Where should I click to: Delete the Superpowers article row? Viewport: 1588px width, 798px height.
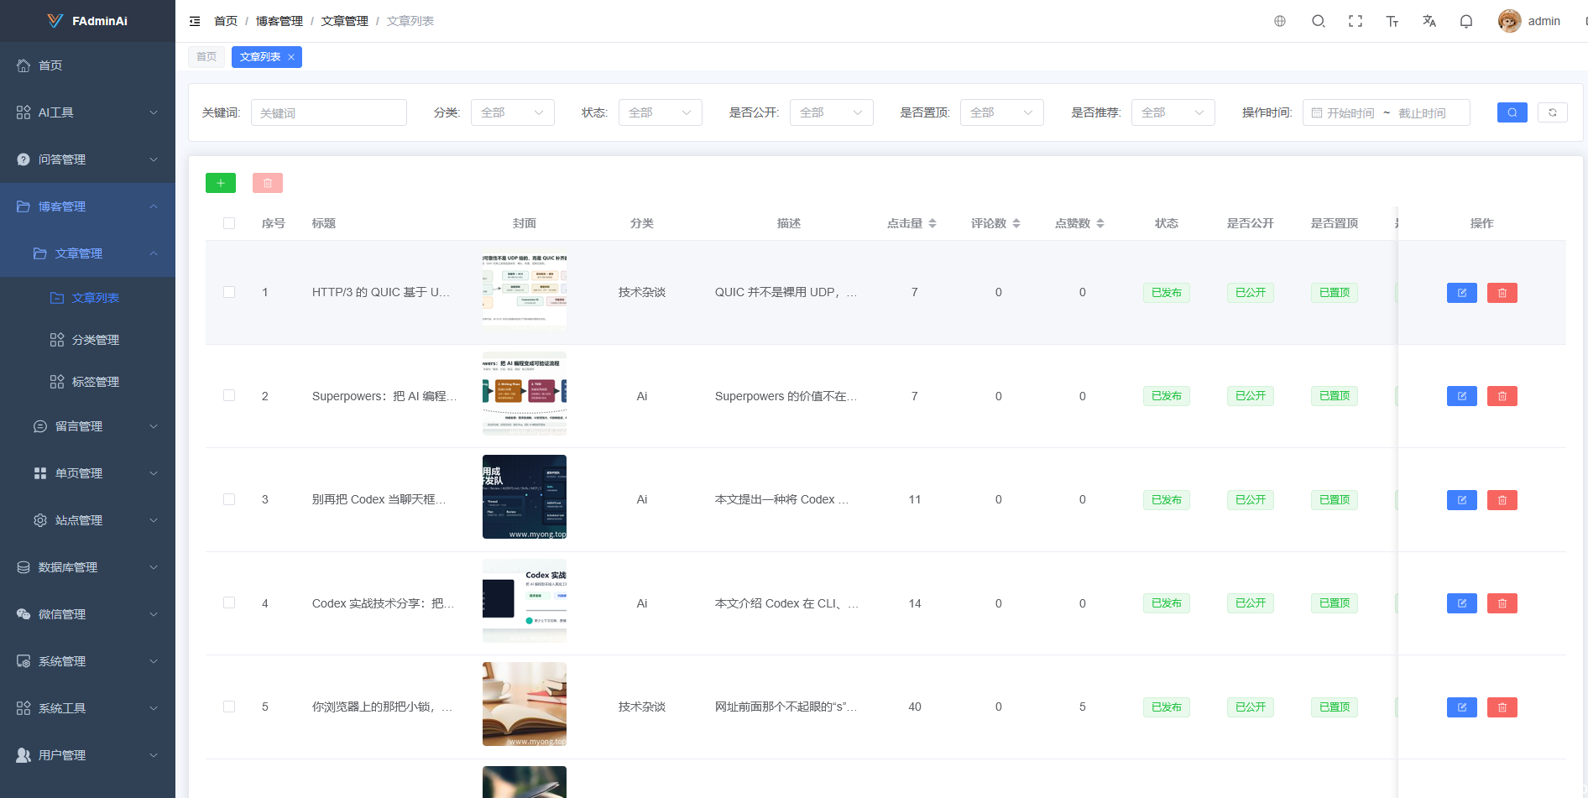(x=1502, y=396)
